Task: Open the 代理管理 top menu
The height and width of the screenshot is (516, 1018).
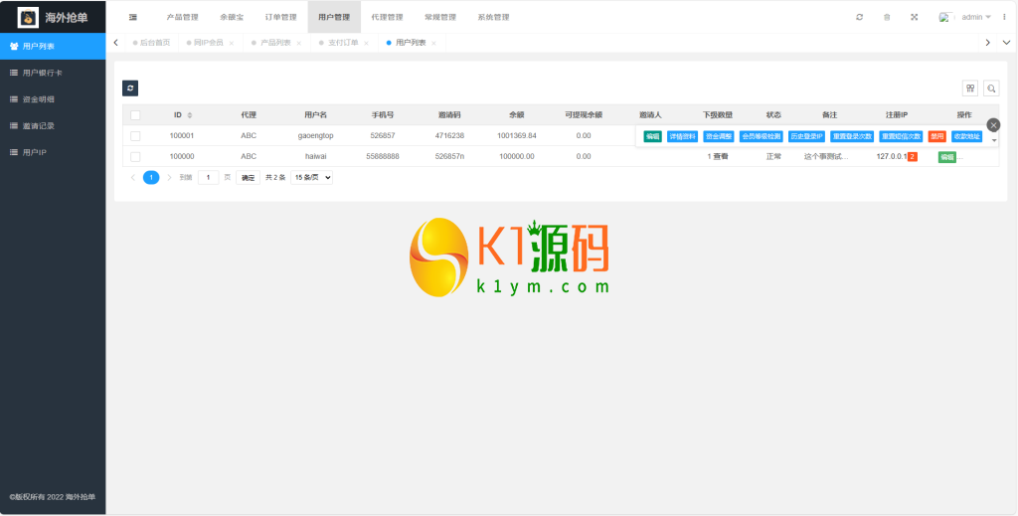Action: pyautogui.click(x=387, y=17)
